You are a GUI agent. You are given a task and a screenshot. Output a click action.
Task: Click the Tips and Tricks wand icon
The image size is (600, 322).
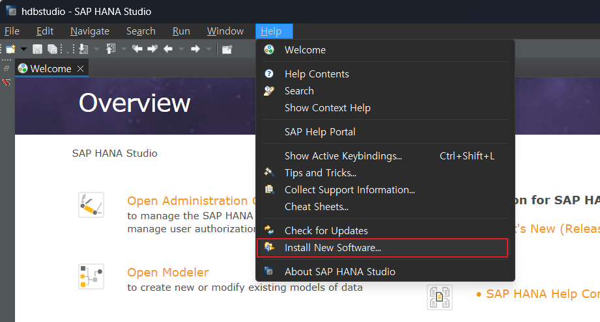[x=269, y=172]
